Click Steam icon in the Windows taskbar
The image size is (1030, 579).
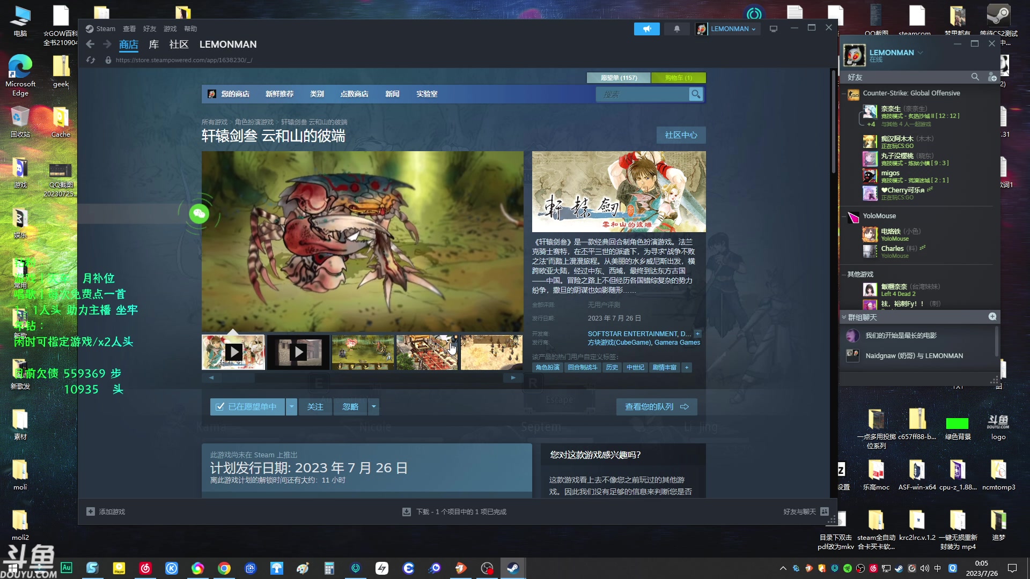[x=513, y=568]
